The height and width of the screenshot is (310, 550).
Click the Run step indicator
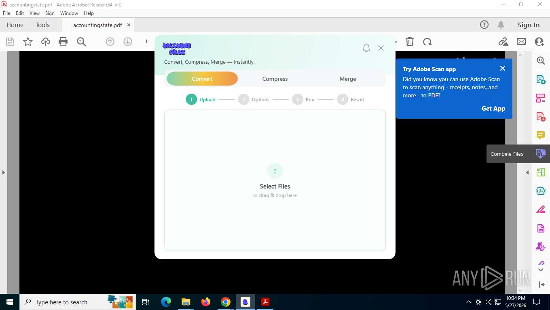(303, 99)
